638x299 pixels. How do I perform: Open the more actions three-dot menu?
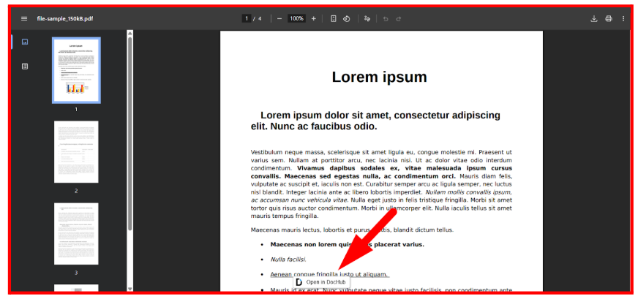point(623,18)
